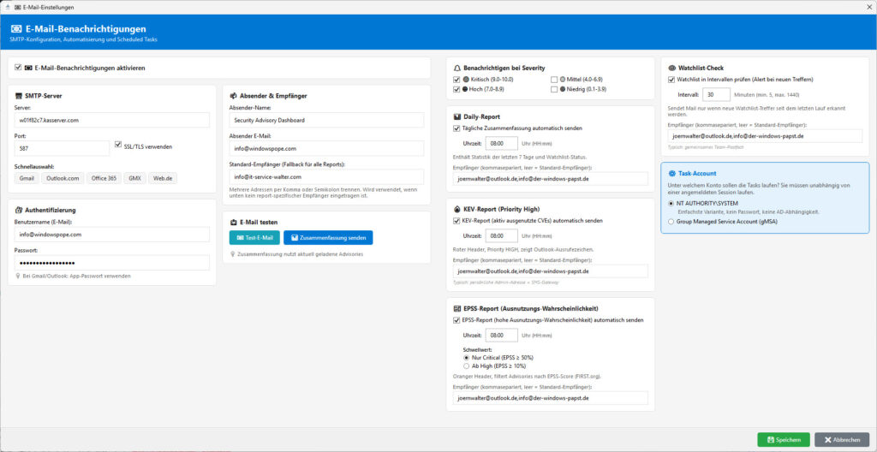
Task: Toggle Watchlist in Intervallen prüfen checkbox
Action: point(671,80)
